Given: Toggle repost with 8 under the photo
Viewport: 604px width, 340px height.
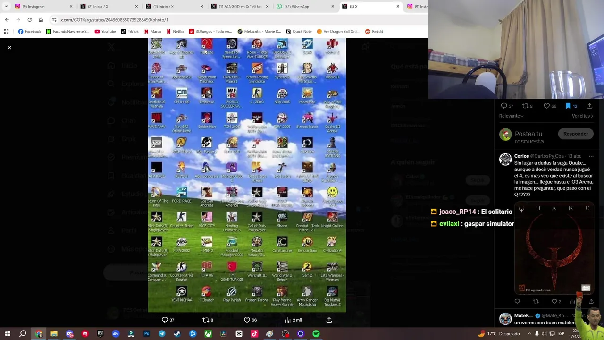Looking at the screenshot, I should click(208, 320).
